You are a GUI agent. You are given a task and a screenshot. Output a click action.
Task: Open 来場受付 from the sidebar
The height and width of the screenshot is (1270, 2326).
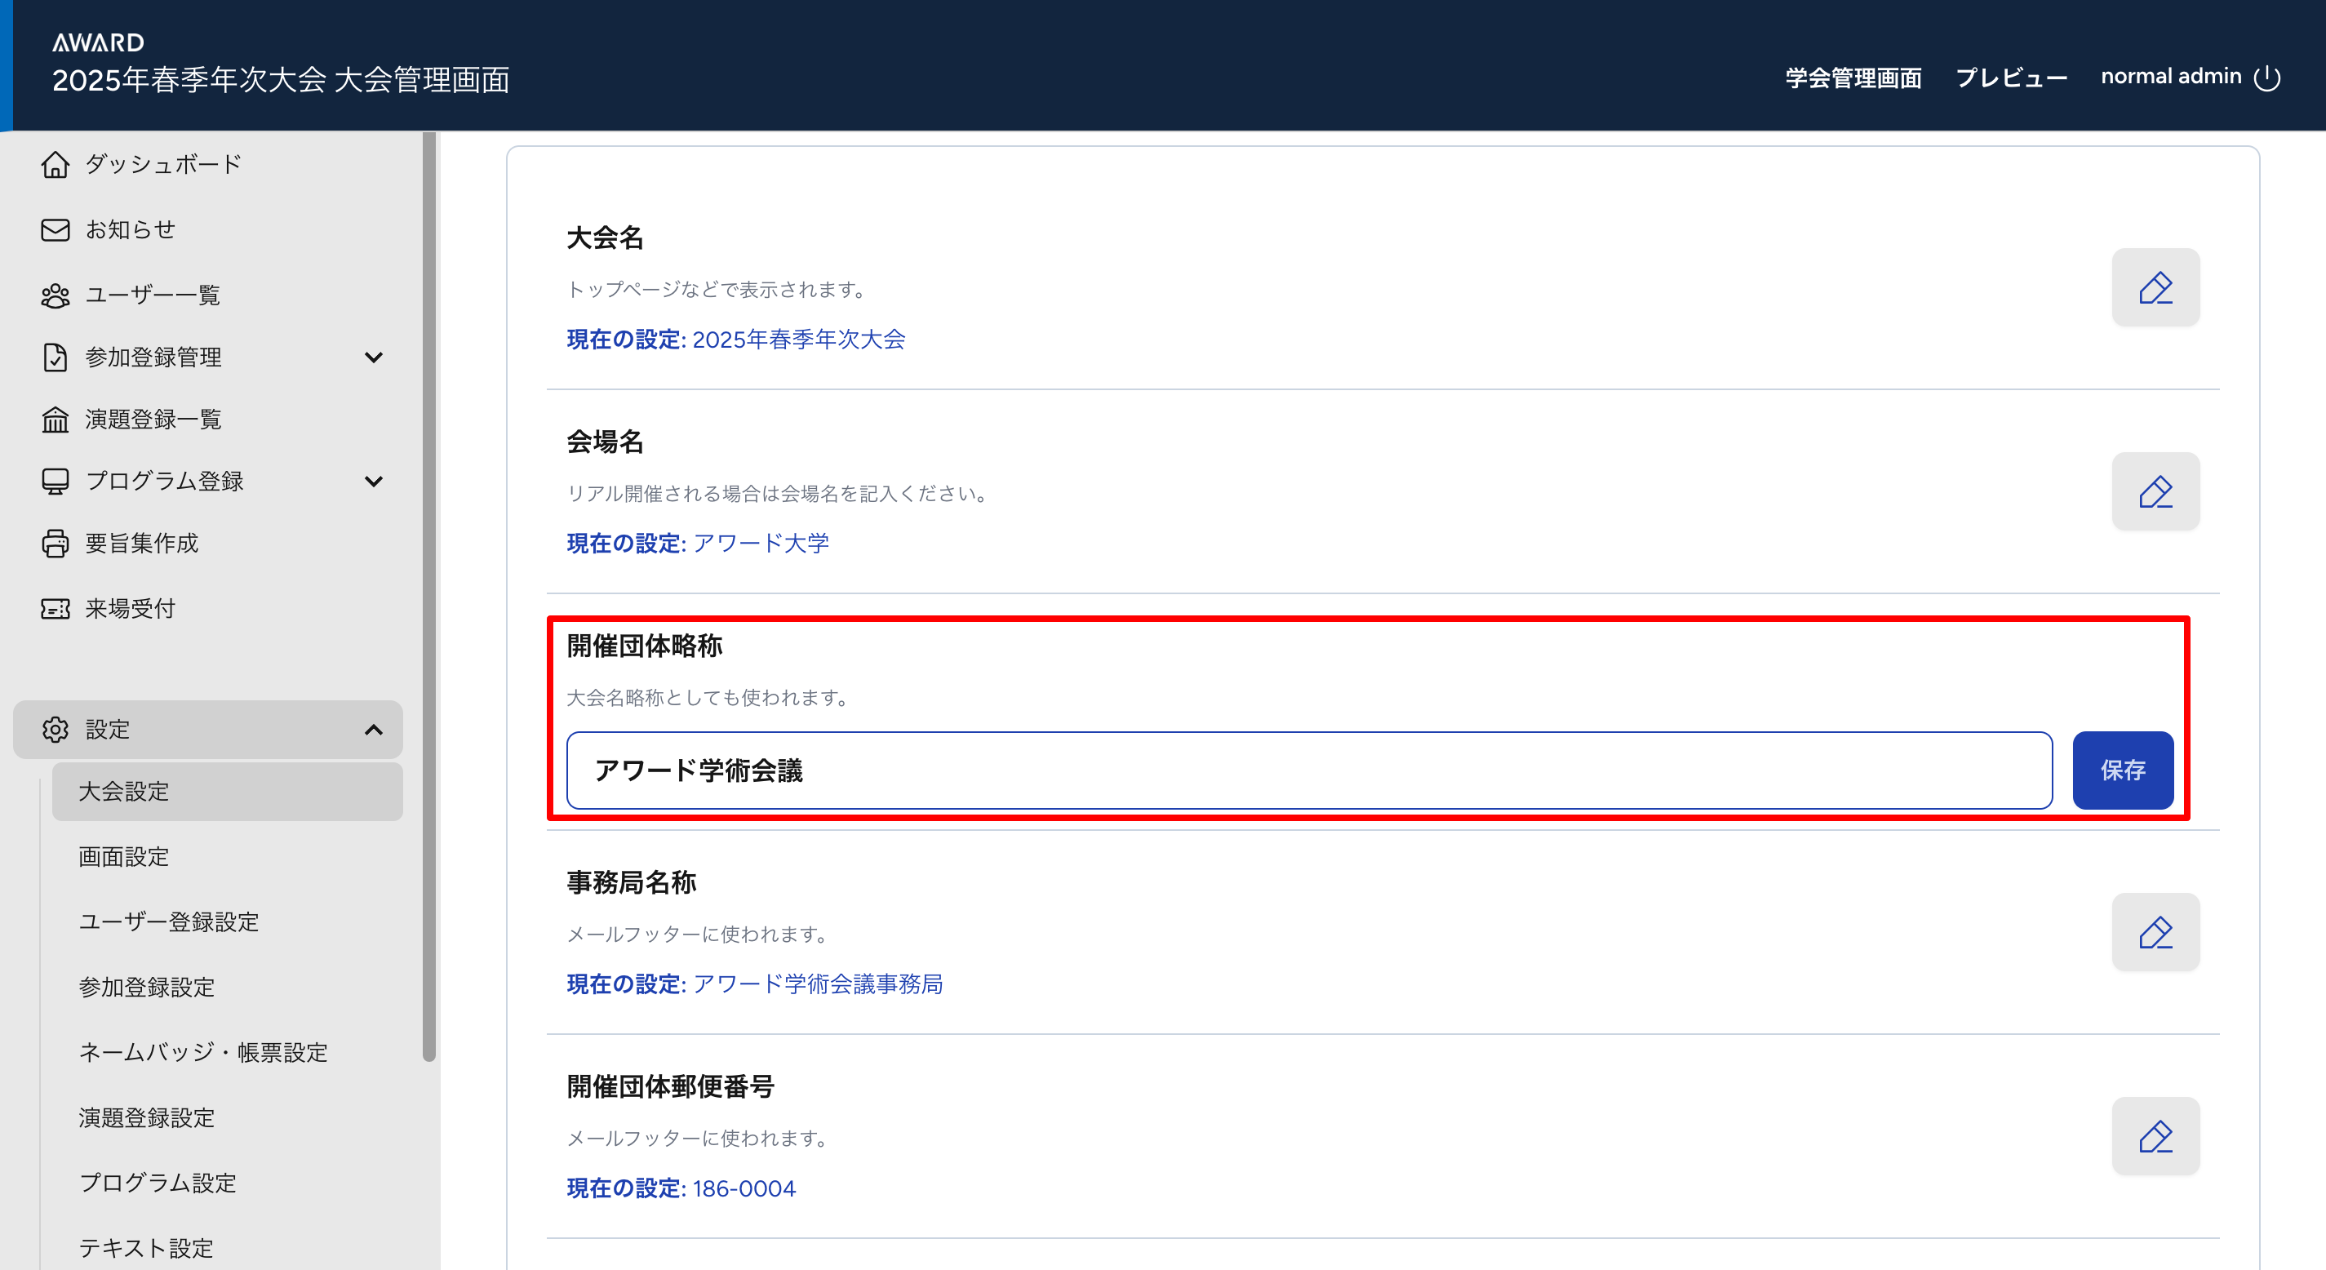click(130, 609)
